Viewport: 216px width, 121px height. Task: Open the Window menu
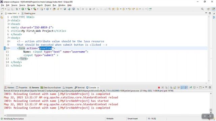[62, 5]
